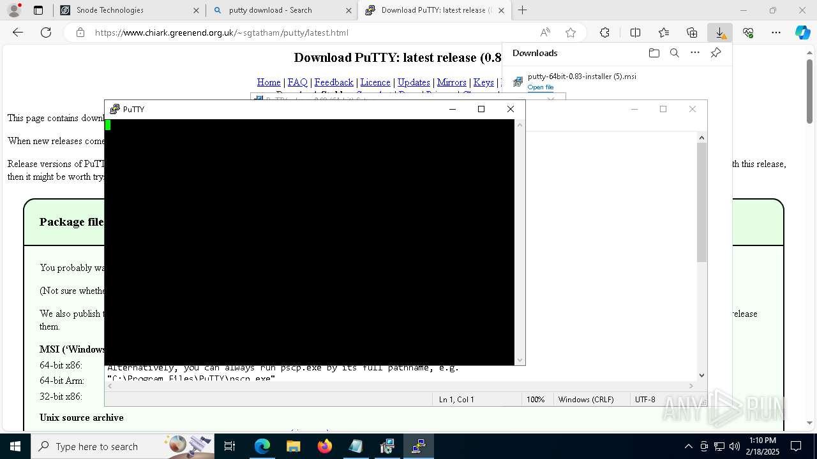Open the Updates link
Image resolution: width=817 pixels, height=459 pixels.
pyautogui.click(x=414, y=82)
